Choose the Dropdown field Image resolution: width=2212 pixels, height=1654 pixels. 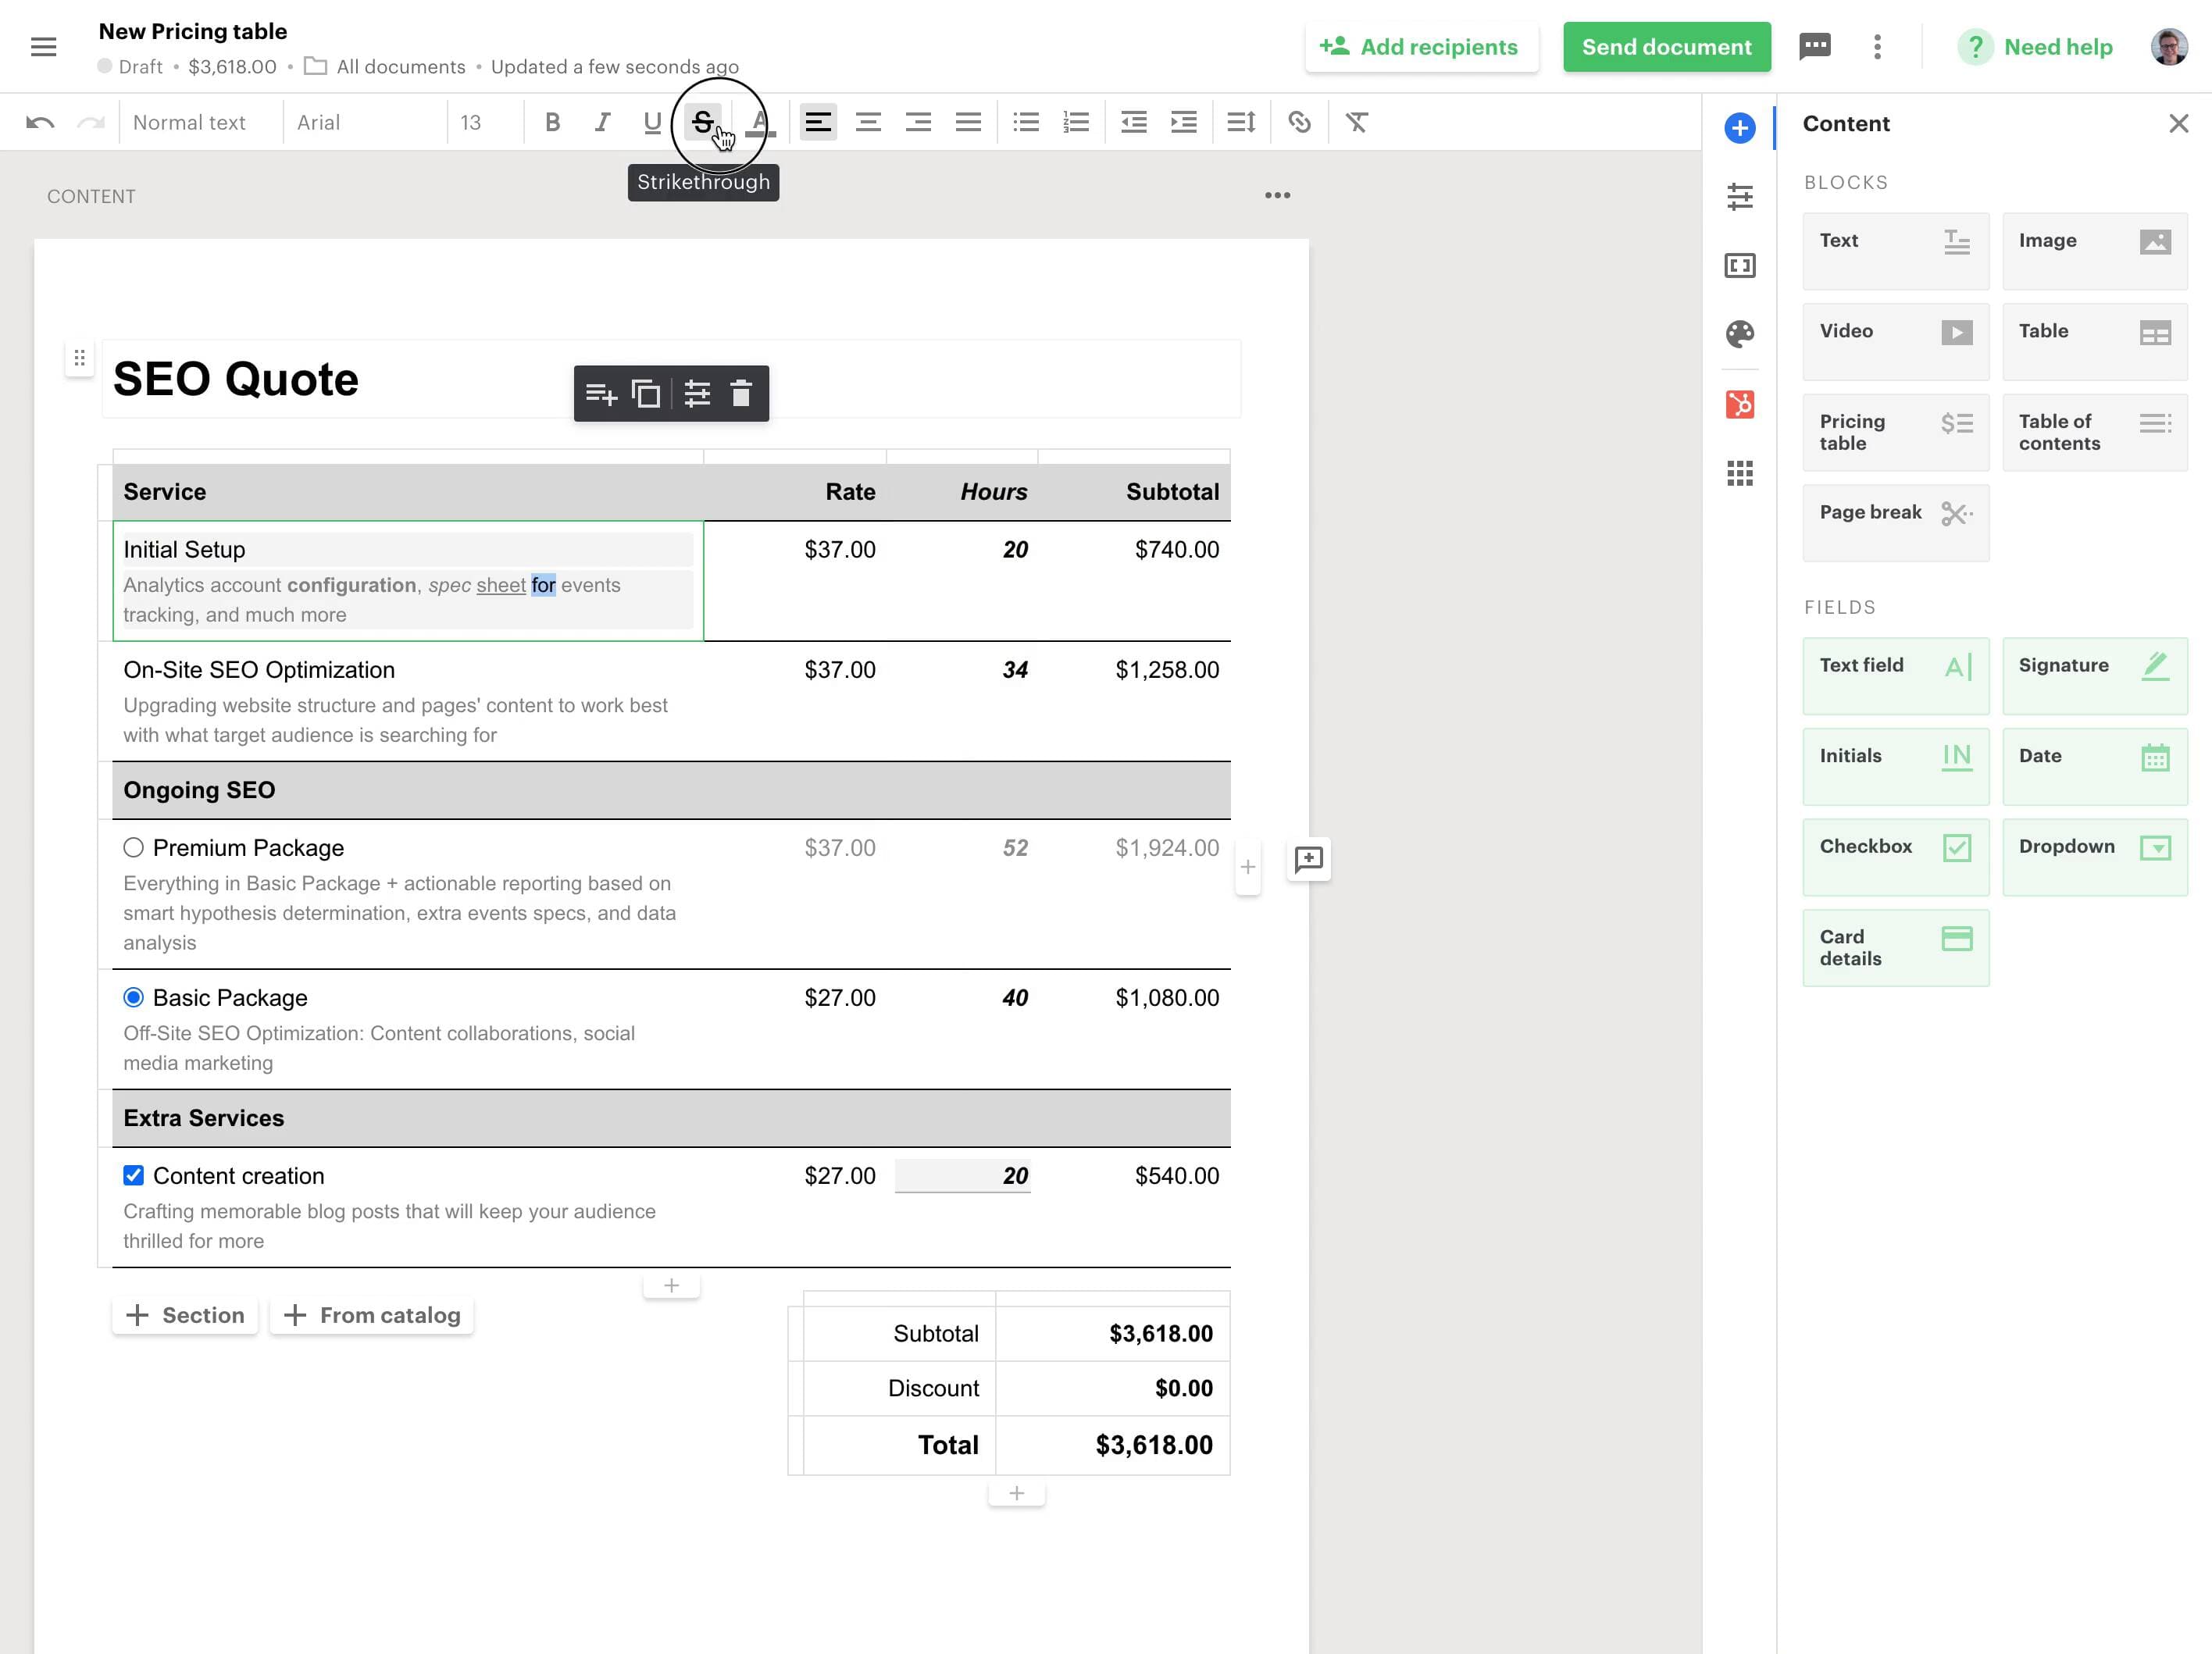pyautogui.click(x=2095, y=857)
